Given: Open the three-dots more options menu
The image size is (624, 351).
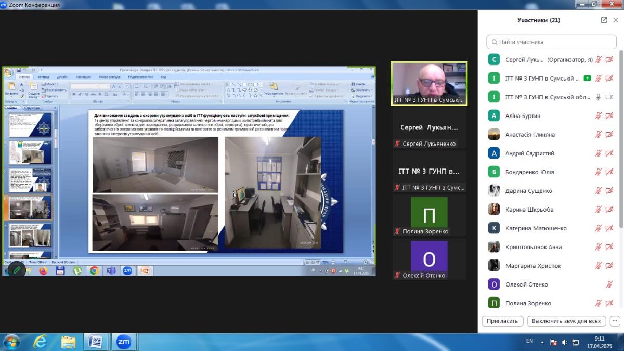Looking at the screenshot, I should tap(615, 321).
